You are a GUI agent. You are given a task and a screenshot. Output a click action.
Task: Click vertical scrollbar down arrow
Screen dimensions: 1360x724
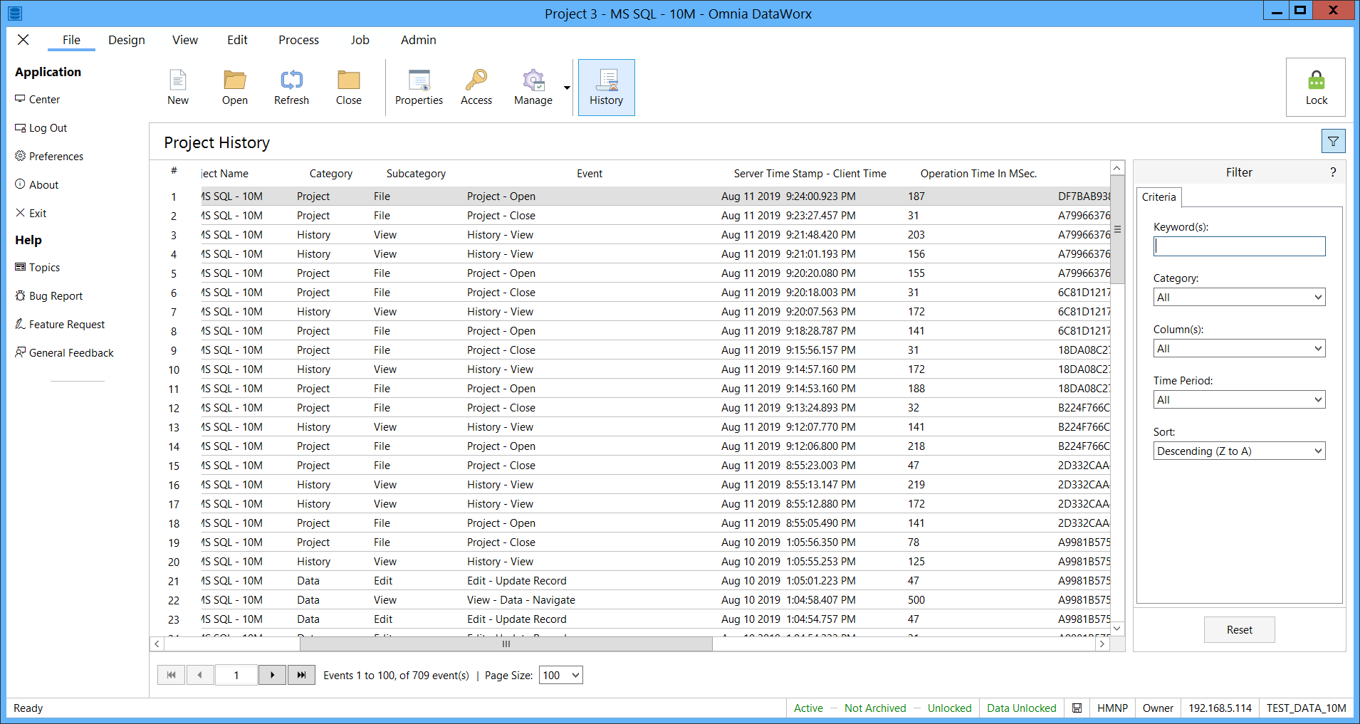pyautogui.click(x=1117, y=629)
